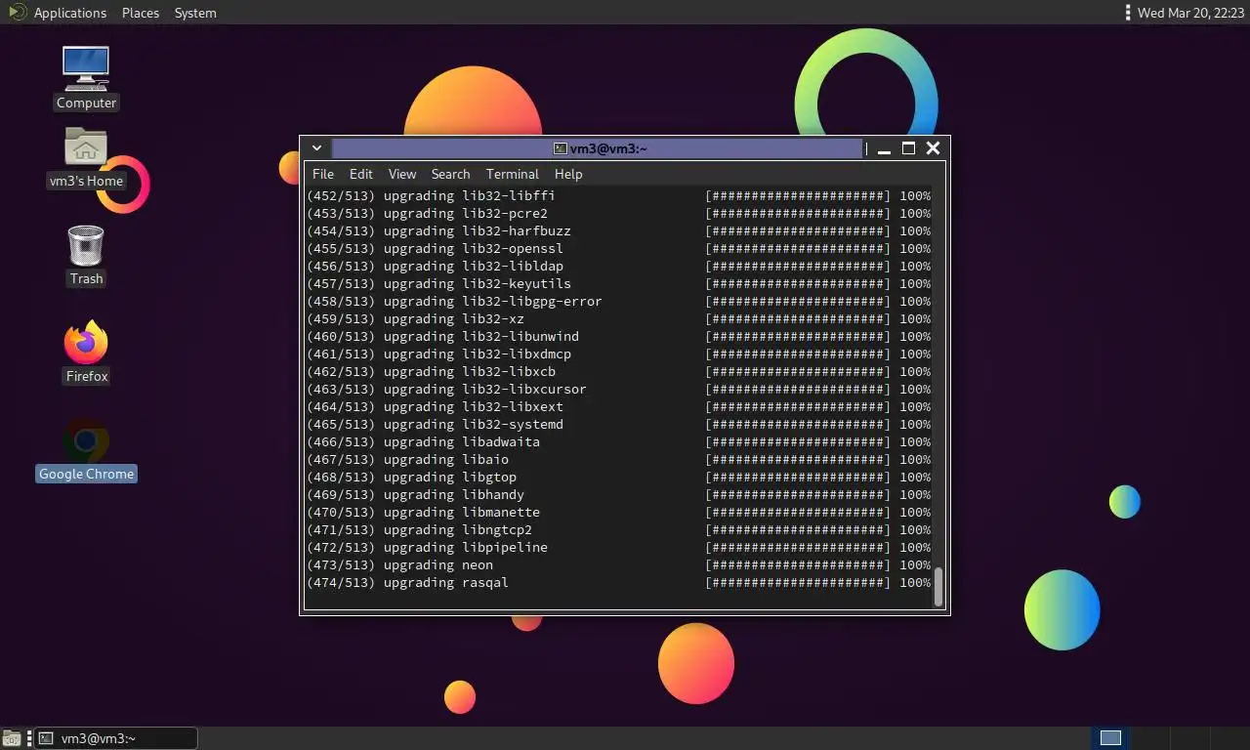Screen dimensions: 1250x750
Task: Click the line upgrading lib32-harfbuzz
Action: click(618, 230)
